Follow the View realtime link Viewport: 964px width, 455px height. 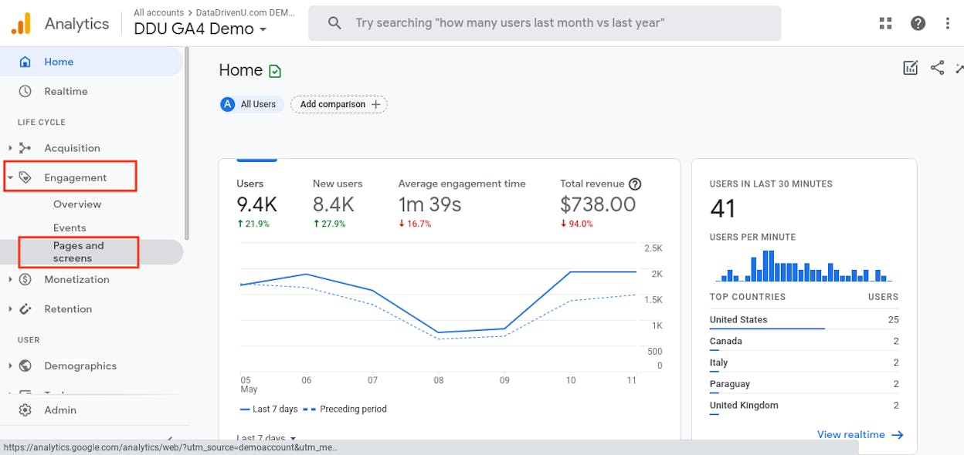click(860, 434)
